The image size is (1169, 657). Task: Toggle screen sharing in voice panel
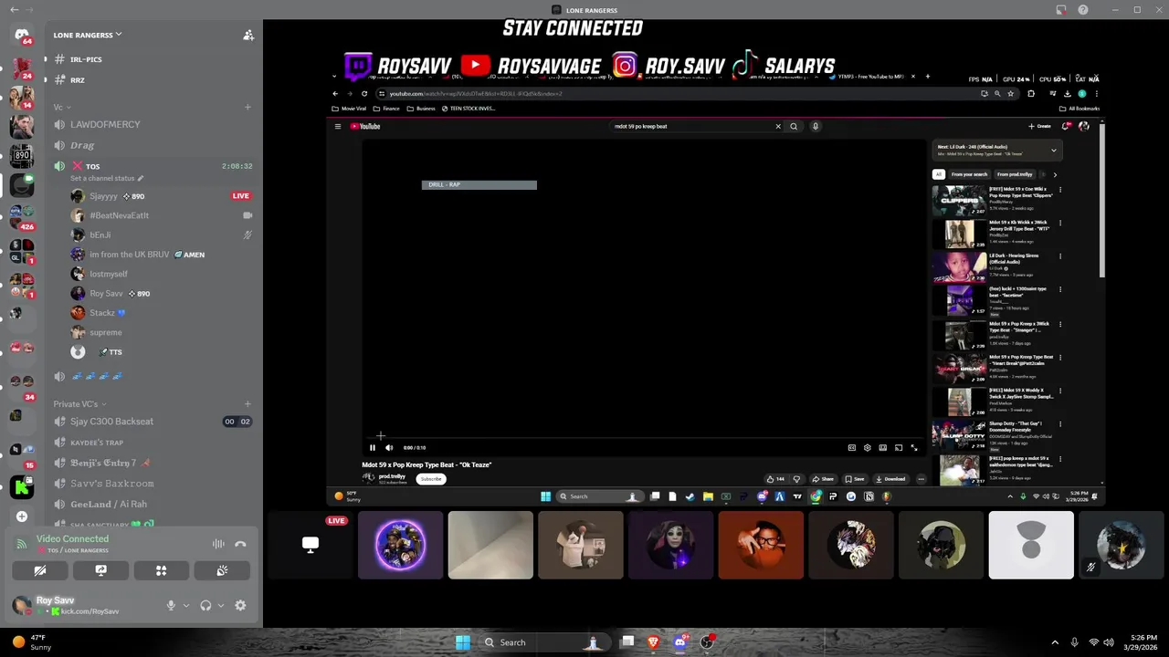click(100, 570)
